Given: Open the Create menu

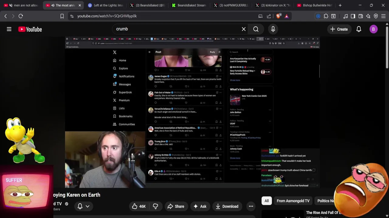Looking at the screenshot, I should 339,29.
